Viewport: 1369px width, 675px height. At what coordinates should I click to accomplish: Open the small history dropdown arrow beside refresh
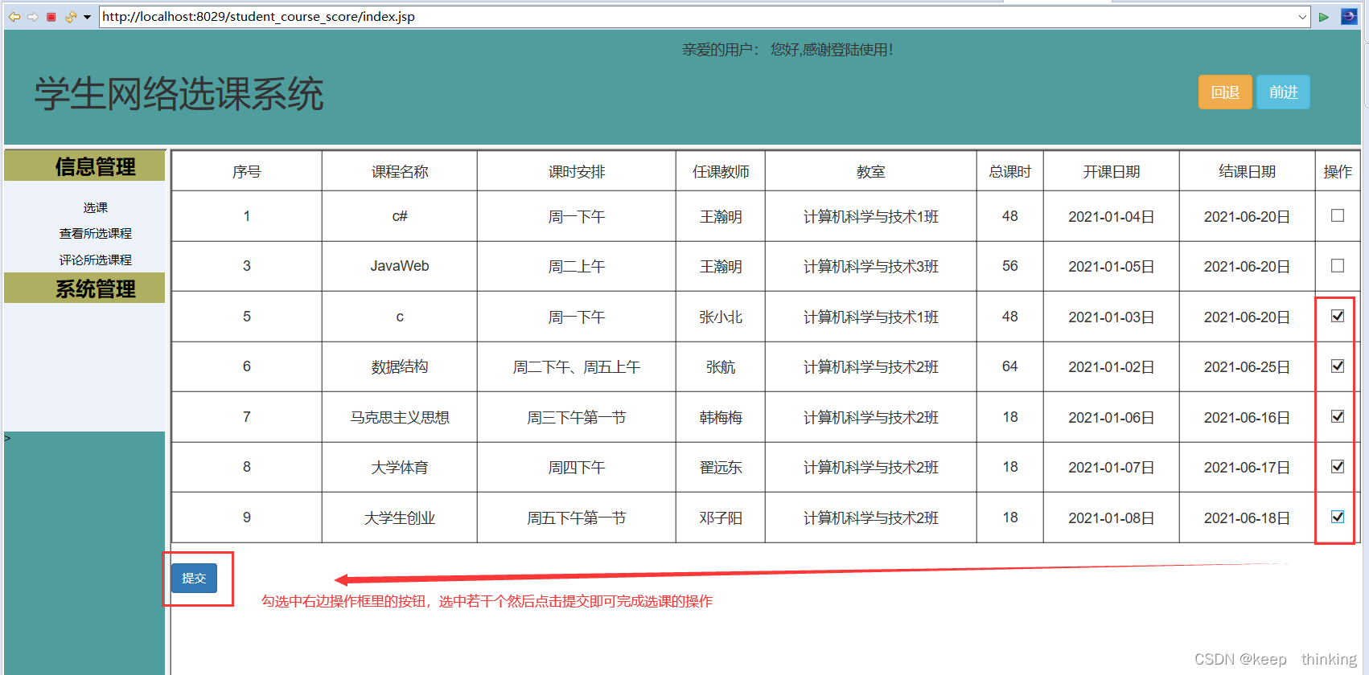pyautogui.click(x=87, y=17)
